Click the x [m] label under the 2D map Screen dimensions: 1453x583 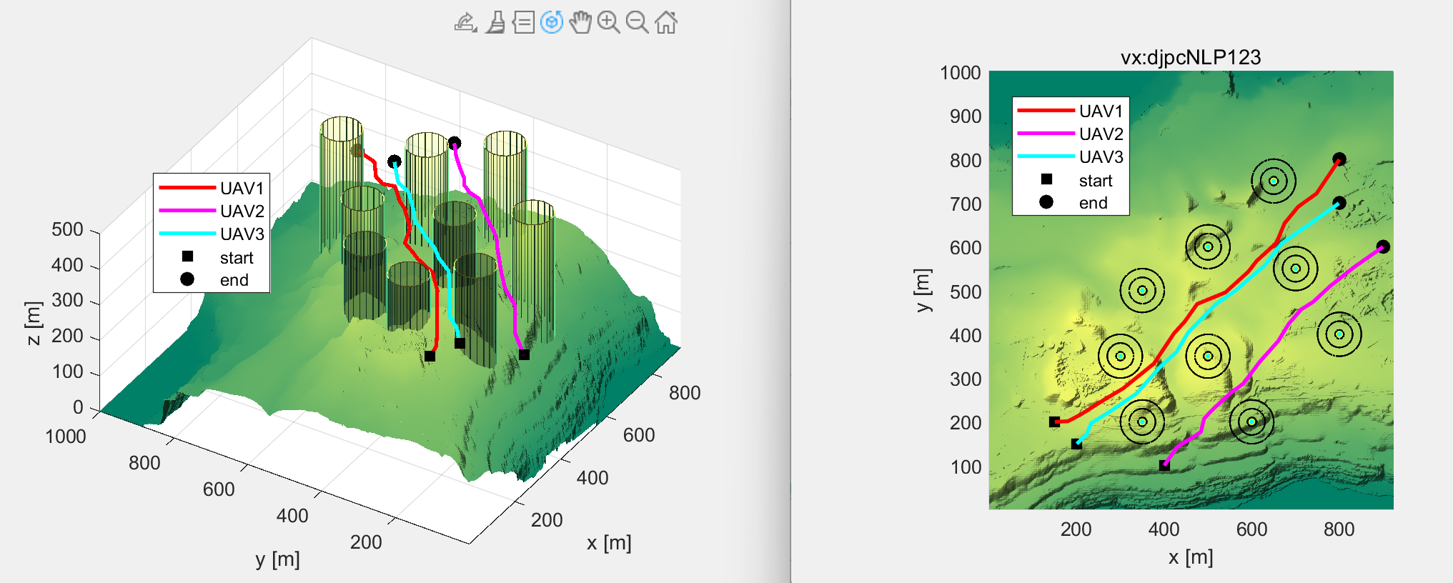click(x=1190, y=557)
